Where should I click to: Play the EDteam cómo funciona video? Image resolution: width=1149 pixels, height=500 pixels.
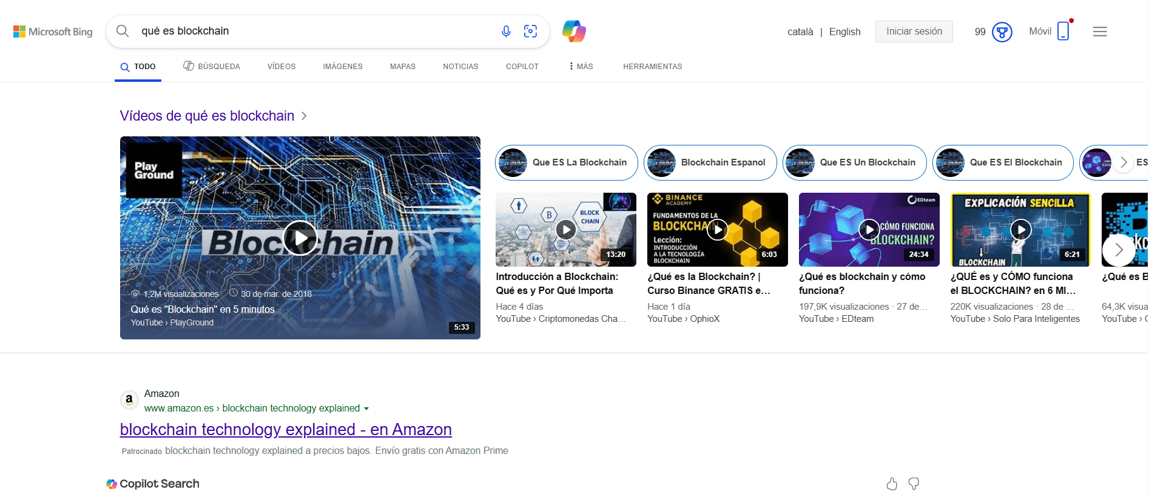point(869,230)
